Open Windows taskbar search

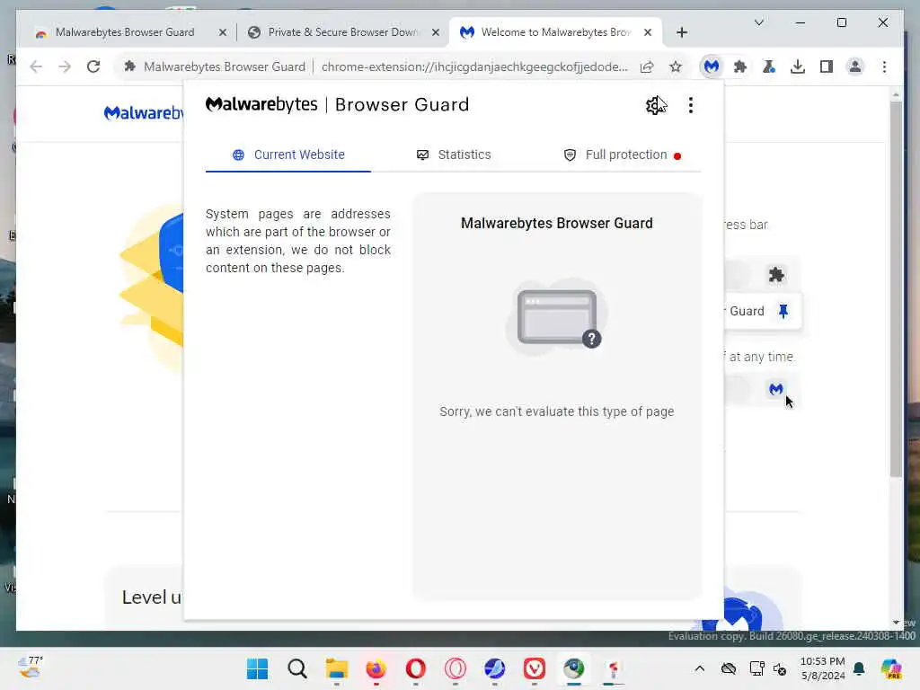296,668
